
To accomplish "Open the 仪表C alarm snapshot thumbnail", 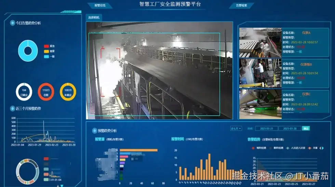I will [260, 104].
